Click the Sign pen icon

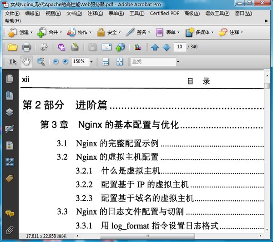point(130,33)
